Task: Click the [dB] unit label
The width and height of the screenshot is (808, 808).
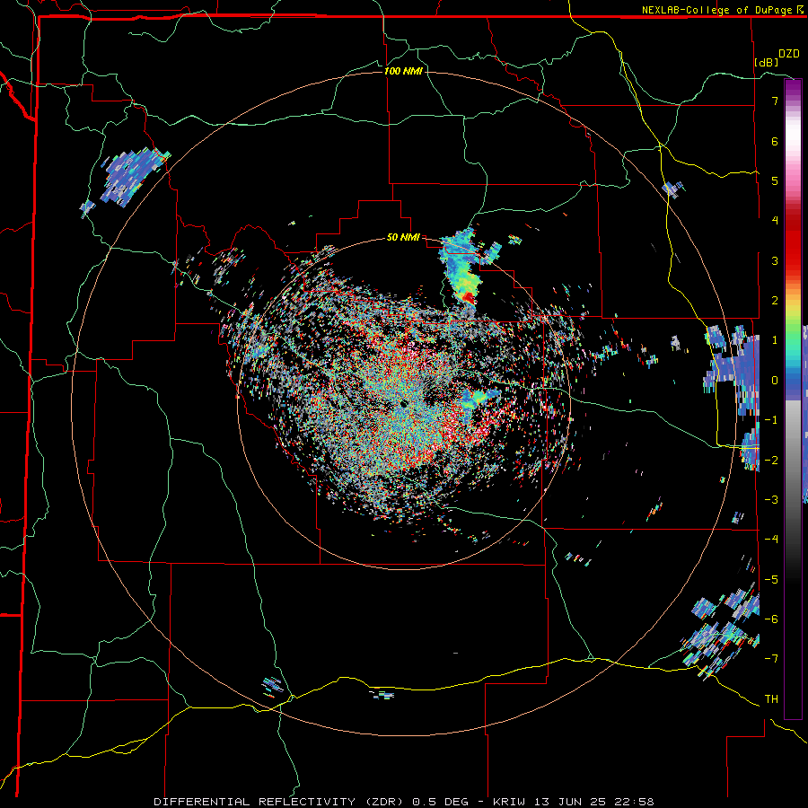Action: 767,62
